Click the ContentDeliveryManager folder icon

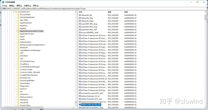(x=18, y=67)
